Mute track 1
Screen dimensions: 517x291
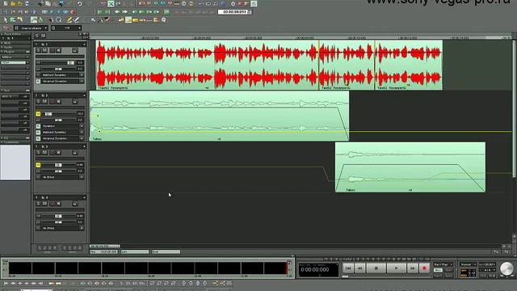coord(44,50)
